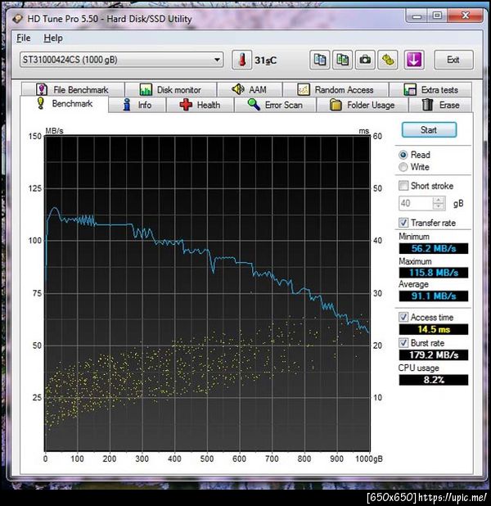Decrease short stroke value with down arrow
491x506 pixels.
(x=439, y=206)
